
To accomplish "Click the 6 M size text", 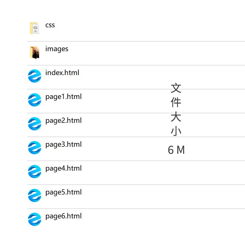I will [x=176, y=150].
